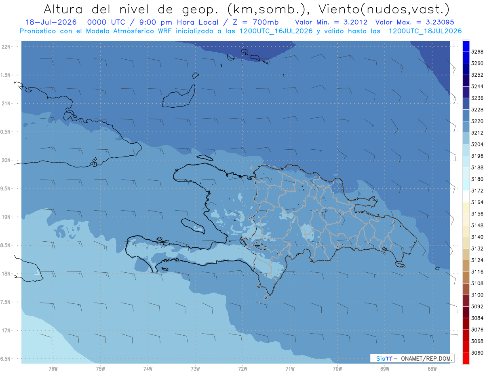Click the 3068 color scale label
The image size is (485, 374).
(x=477, y=341)
